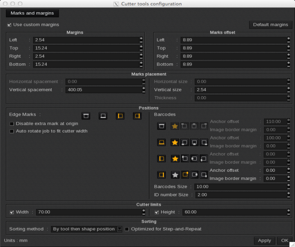Toggle the left Edge Marks icon
Viewport: 295px width, 247px height.
(120, 116)
